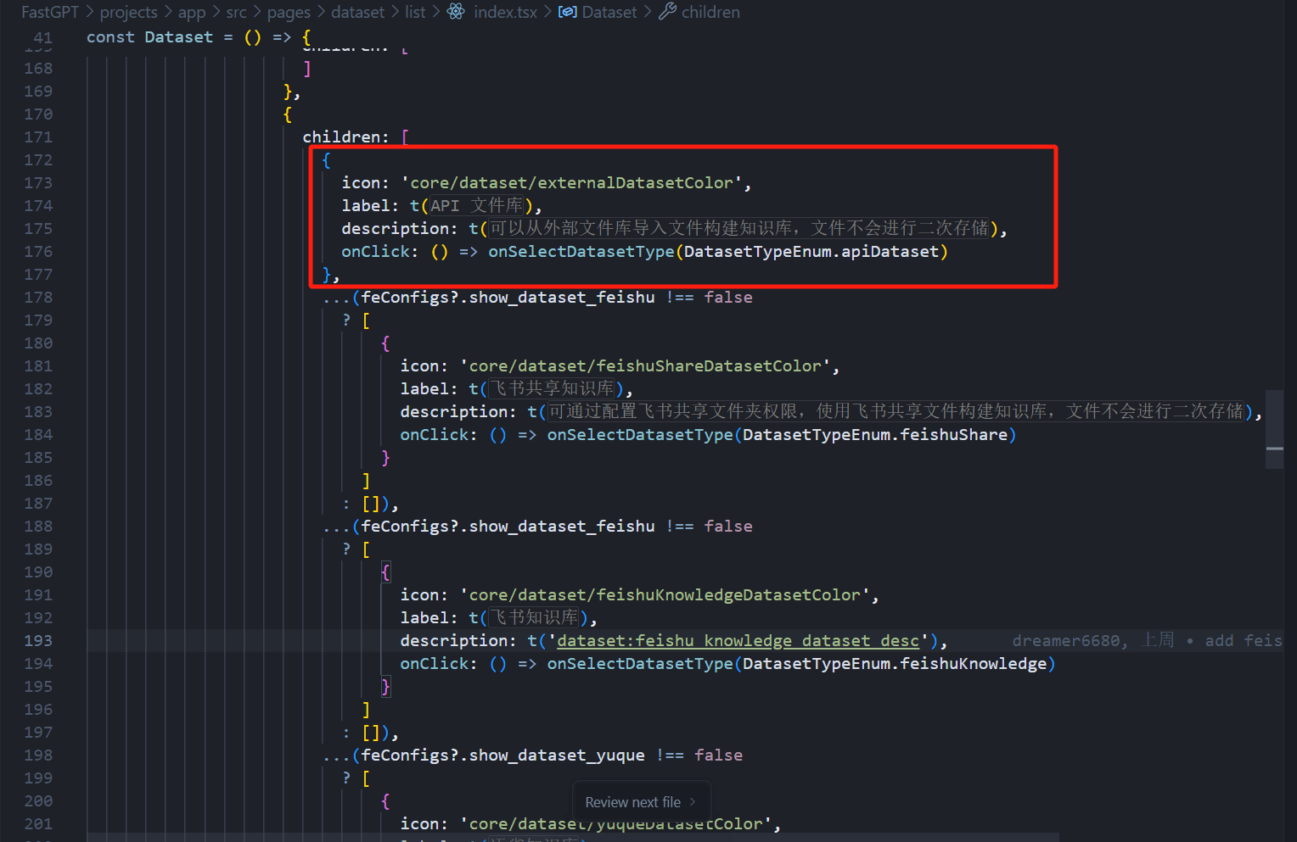Click the arrow on Review next file
Image resolution: width=1297 pixels, height=842 pixels.
[x=693, y=802]
